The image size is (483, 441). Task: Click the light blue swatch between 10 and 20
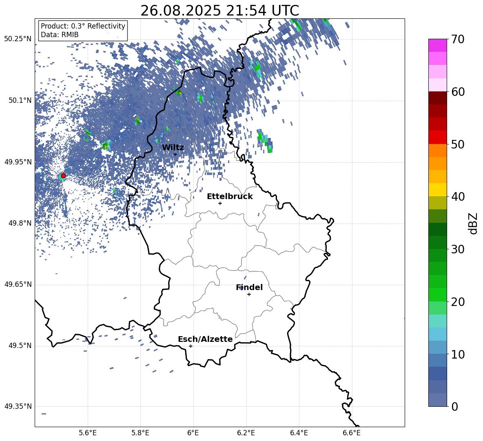click(x=438, y=334)
